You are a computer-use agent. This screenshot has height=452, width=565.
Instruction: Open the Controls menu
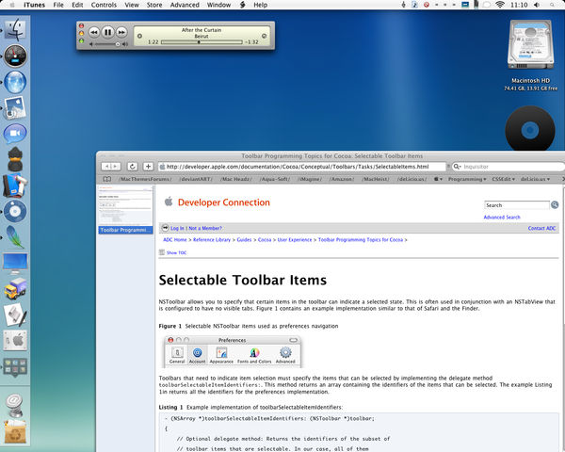104,5
